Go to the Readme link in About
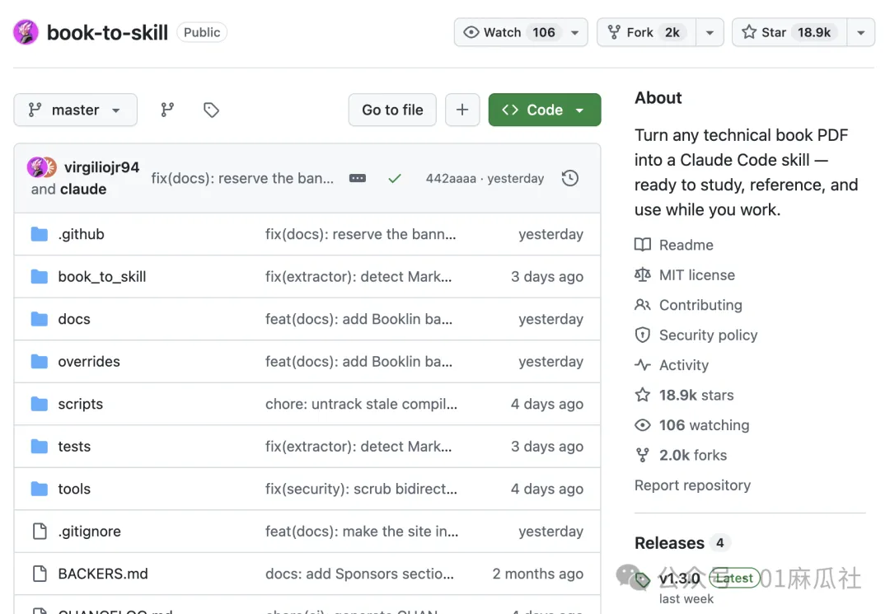Screen dimensions: 890x614 point(674,245)
